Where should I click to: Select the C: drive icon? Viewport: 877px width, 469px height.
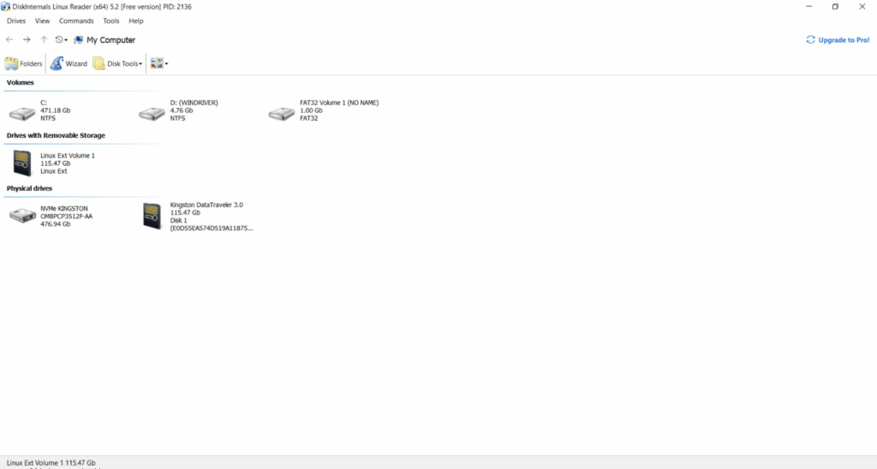[22, 114]
